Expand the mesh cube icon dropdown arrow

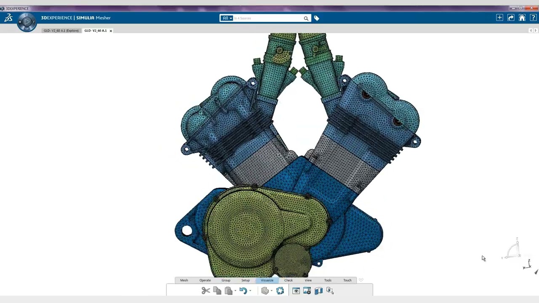pos(272,291)
